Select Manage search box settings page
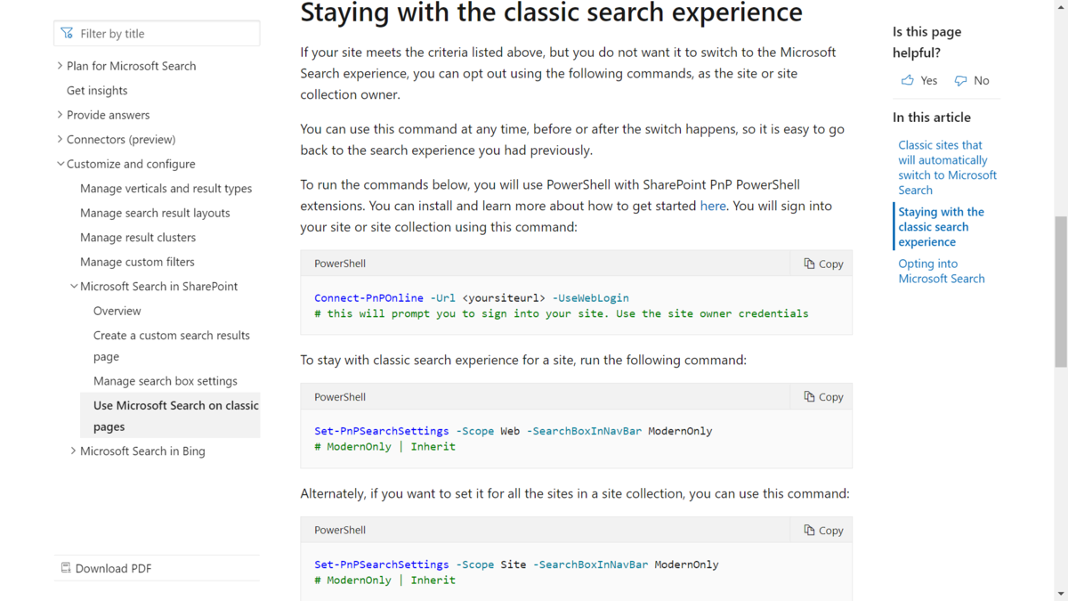Image resolution: width=1068 pixels, height=601 pixels. 165,381
